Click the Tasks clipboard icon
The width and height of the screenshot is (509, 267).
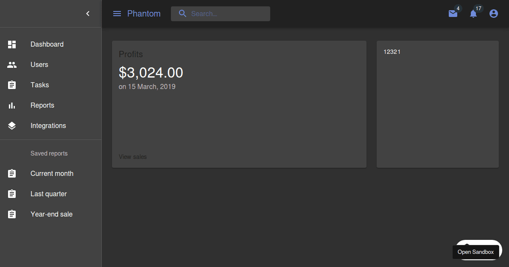tap(11, 85)
